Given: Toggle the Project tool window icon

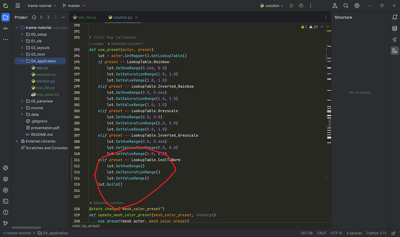Looking at the screenshot, I should (x=5, y=18).
